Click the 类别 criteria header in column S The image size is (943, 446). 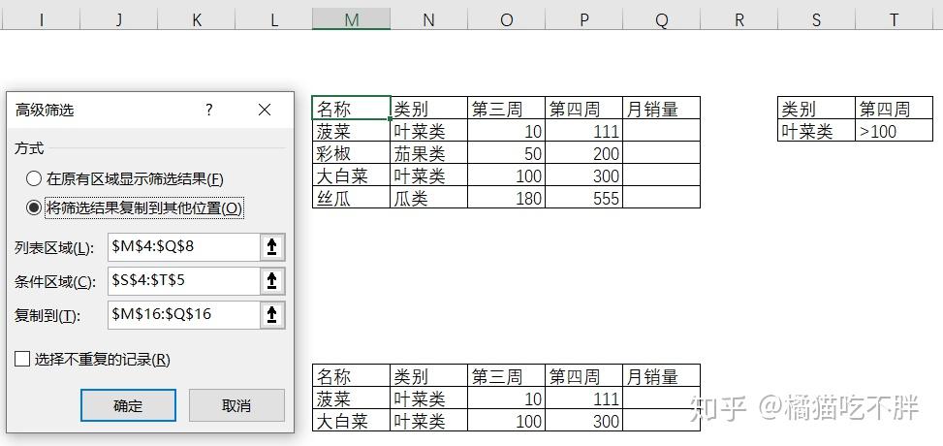(817, 109)
